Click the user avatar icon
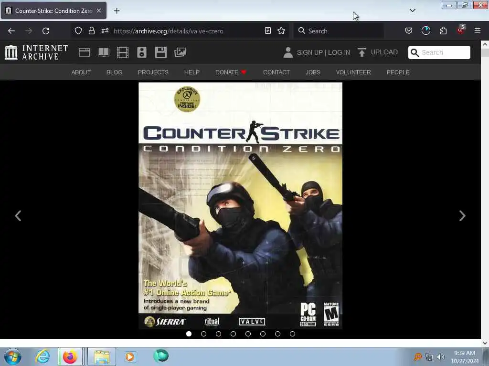Viewport: 489px width, 366px height. [288, 52]
